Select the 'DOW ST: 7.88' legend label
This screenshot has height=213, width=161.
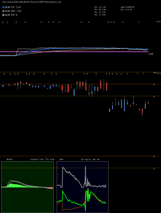click(x=13, y=7)
